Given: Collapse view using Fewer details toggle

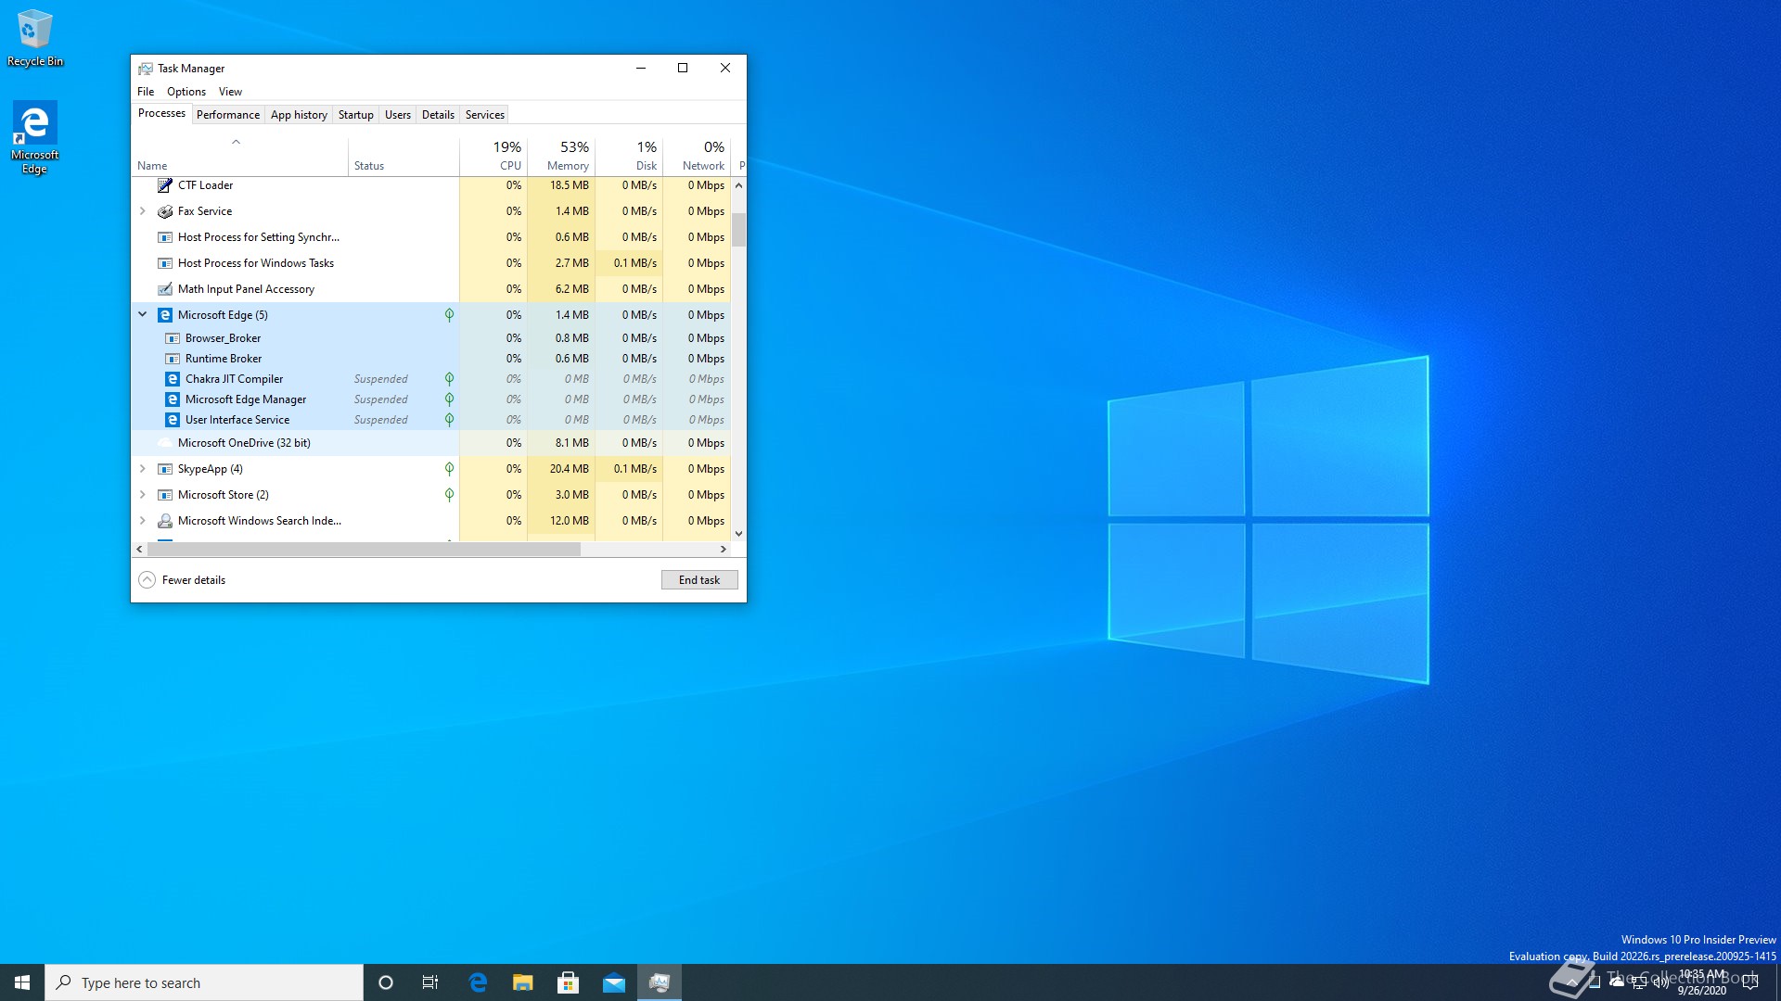Looking at the screenshot, I should point(183,580).
